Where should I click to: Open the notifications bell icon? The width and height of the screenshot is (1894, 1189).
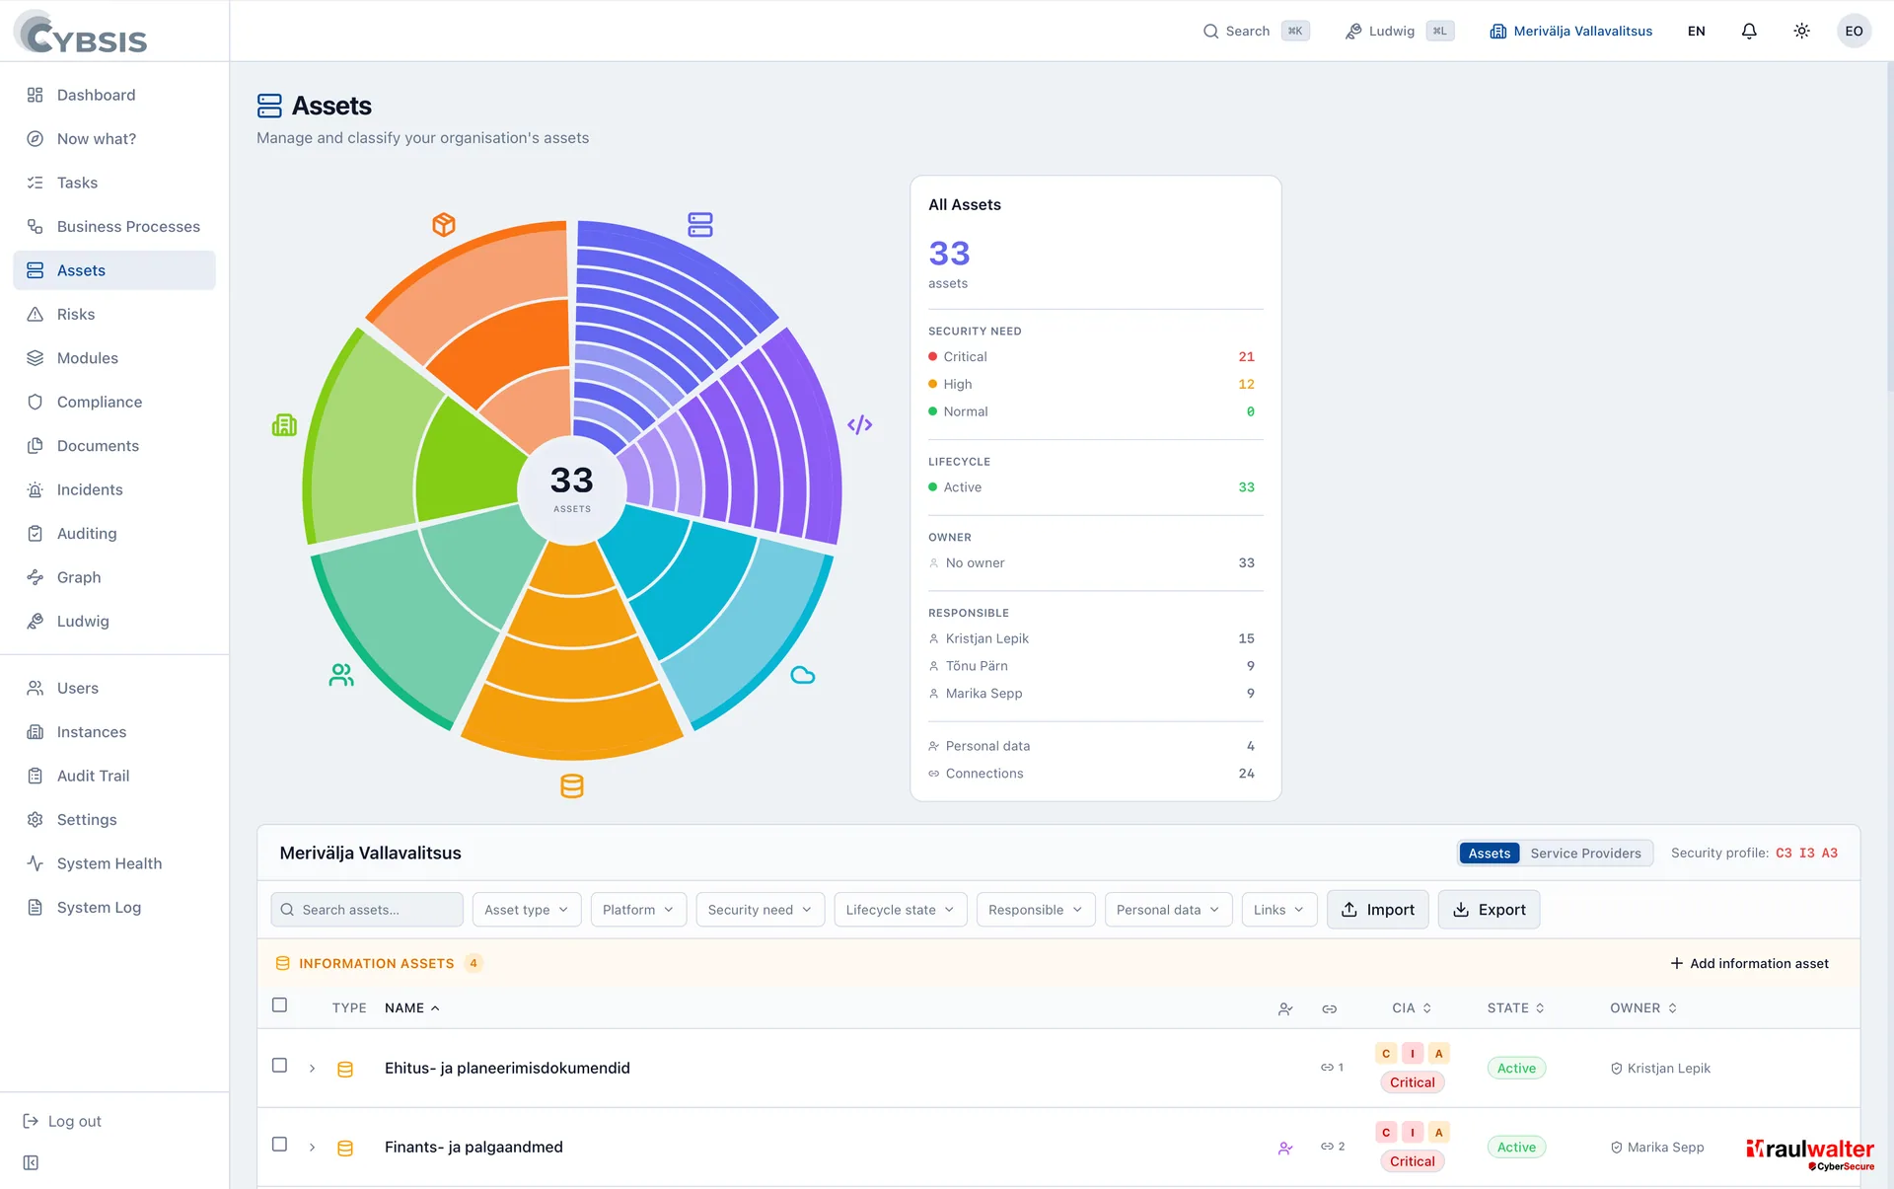[1749, 31]
